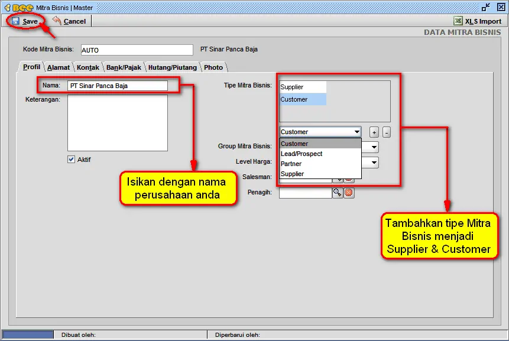Click the red clear icon next to Penagih
This screenshot has height=341, width=509.
coord(348,192)
